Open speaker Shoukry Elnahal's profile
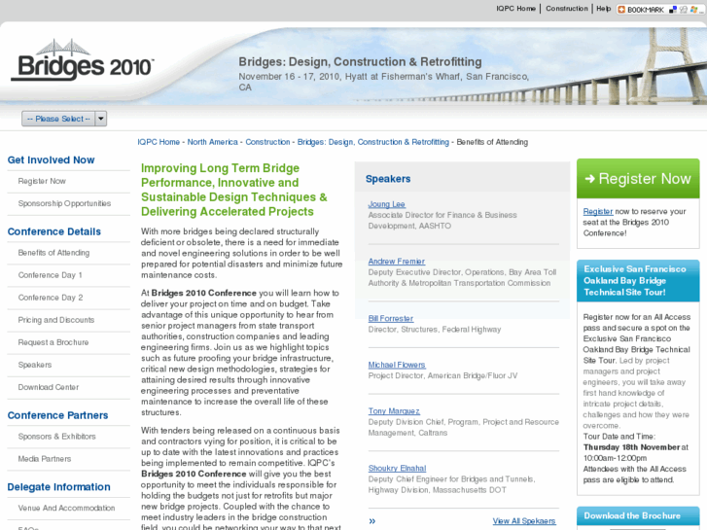The image size is (707, 530). (x=397, y=468)
